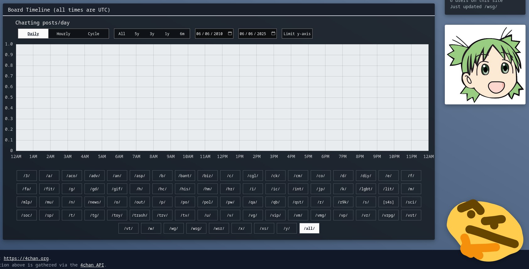Select the /bant/ board

point(185,176)
